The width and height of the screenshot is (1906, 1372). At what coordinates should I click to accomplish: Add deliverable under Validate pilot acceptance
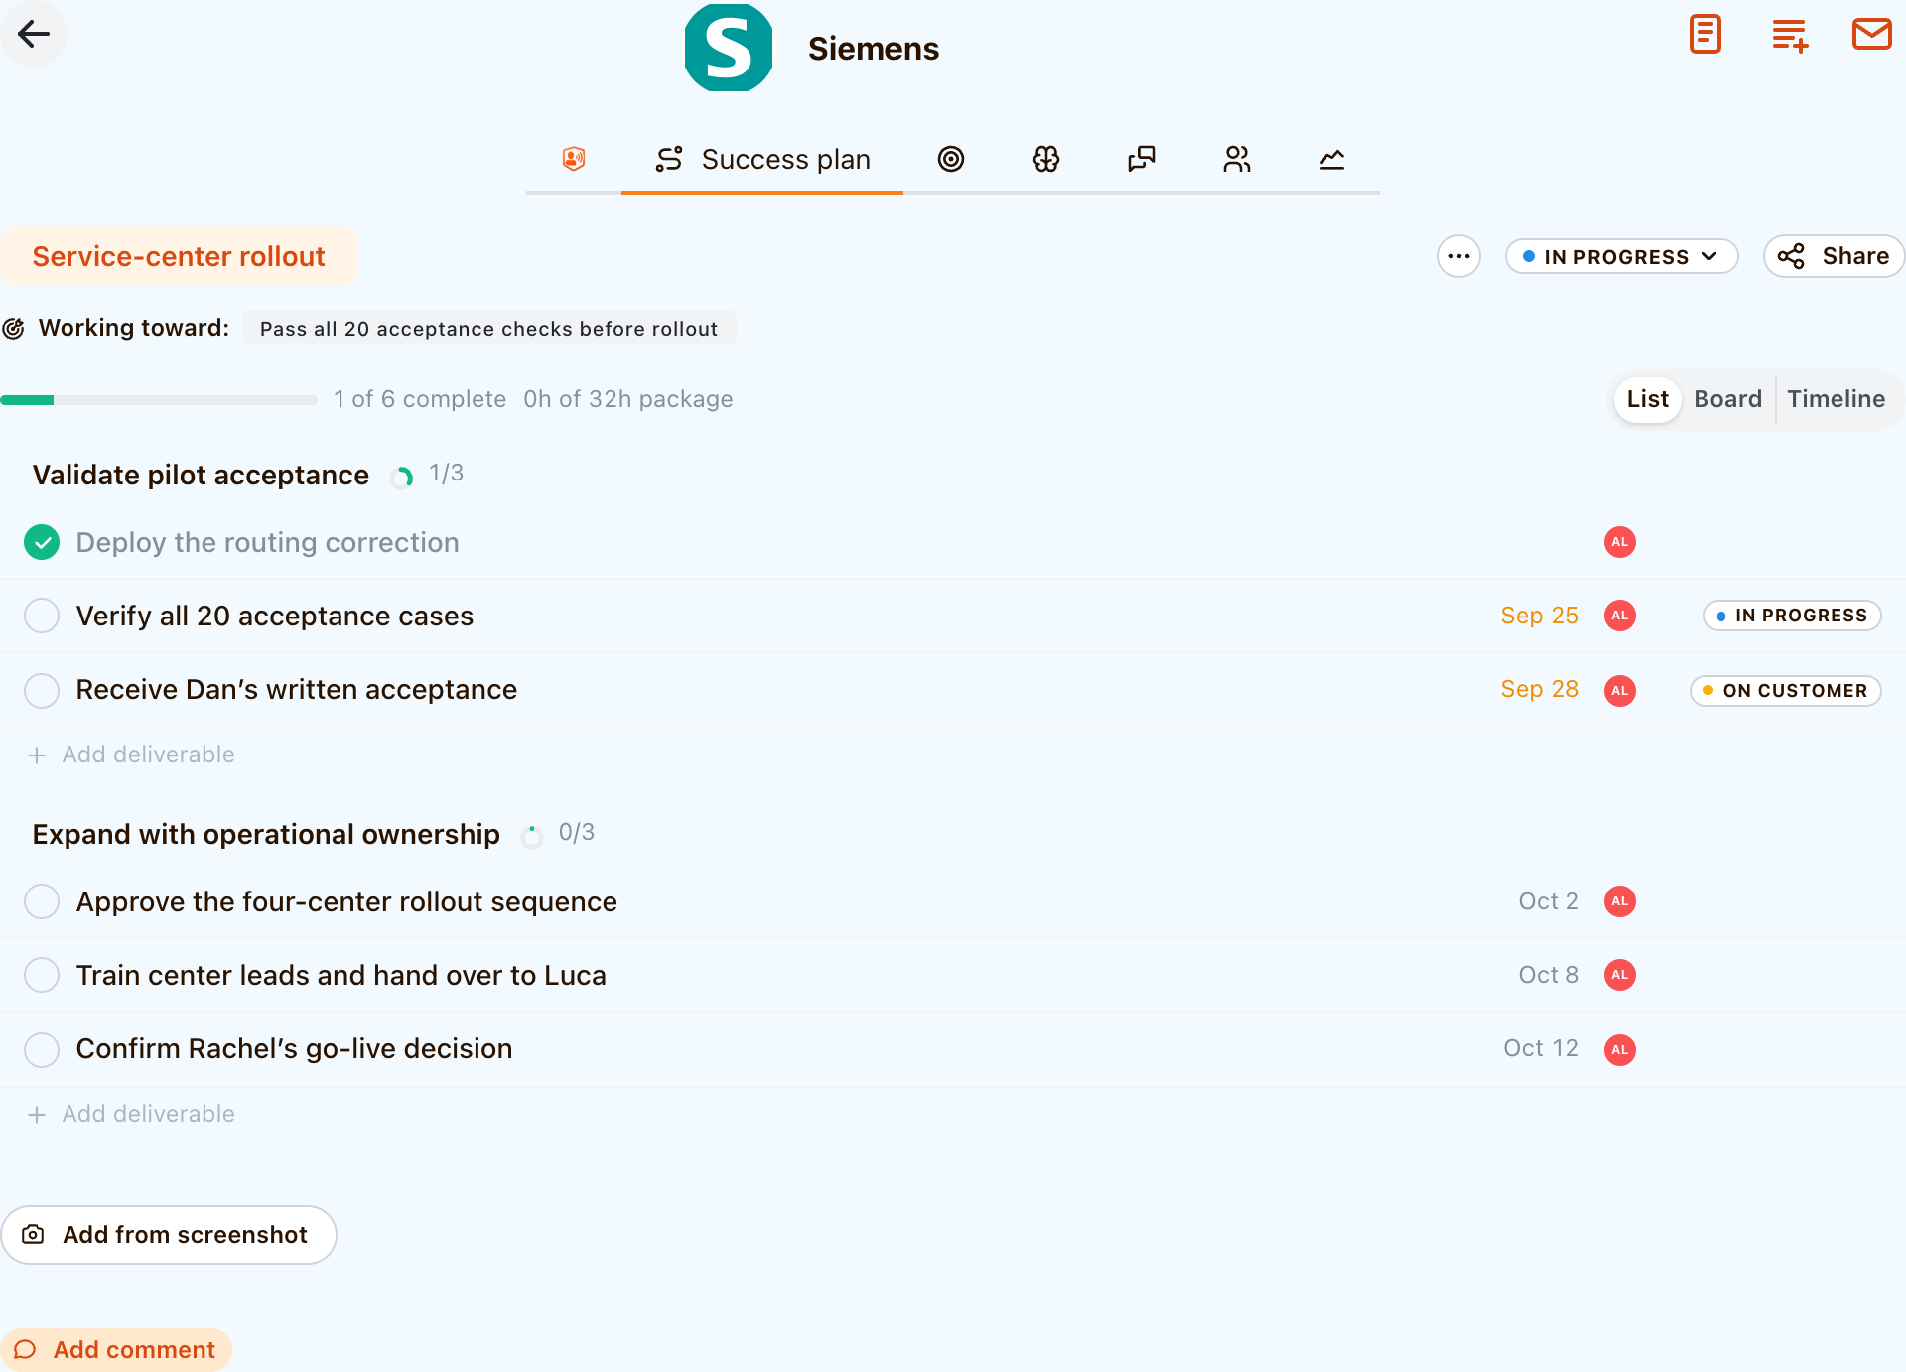[x=132, y=755]
